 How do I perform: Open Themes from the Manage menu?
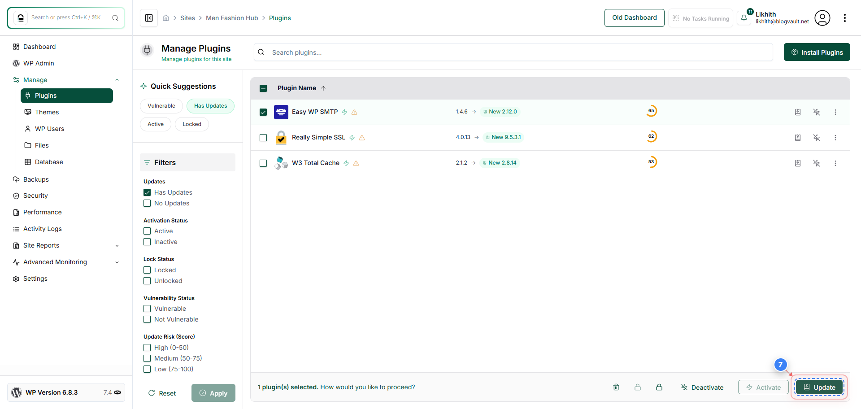pos(47,112)
